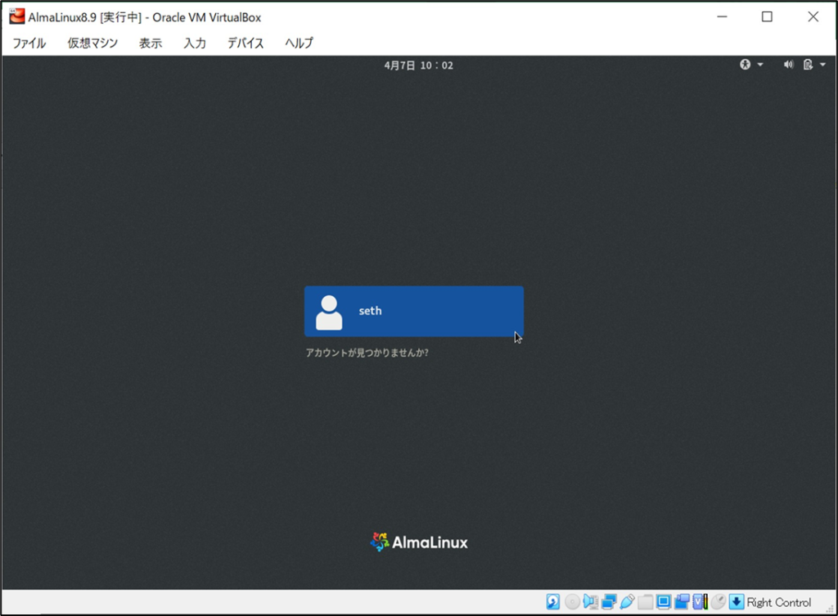The width and height of the screenshot is (838, 616).
Task: Open the デバイス menu
Action: tap(246, 43)
